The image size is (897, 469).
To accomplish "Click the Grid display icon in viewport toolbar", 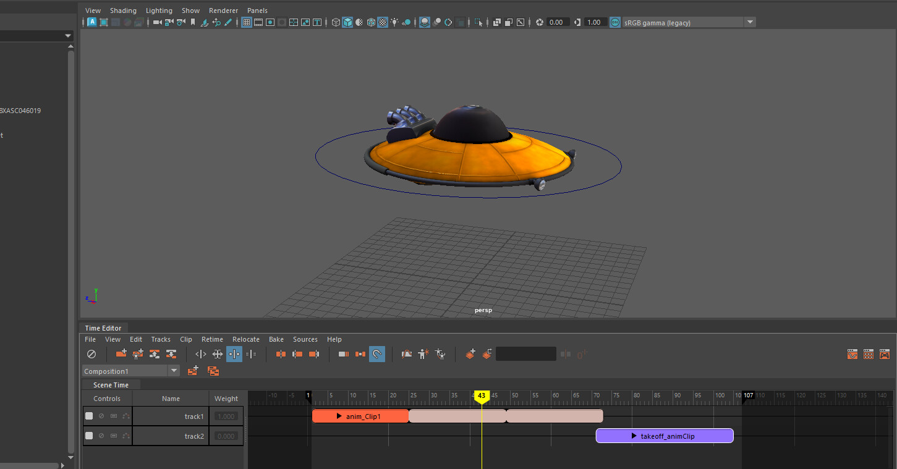I will click(246, 22).
